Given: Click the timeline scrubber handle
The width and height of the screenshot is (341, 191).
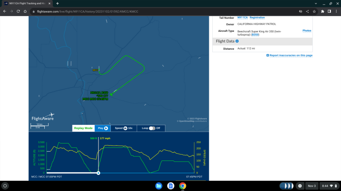Looking at the screenshot, I should coord(98,173).
